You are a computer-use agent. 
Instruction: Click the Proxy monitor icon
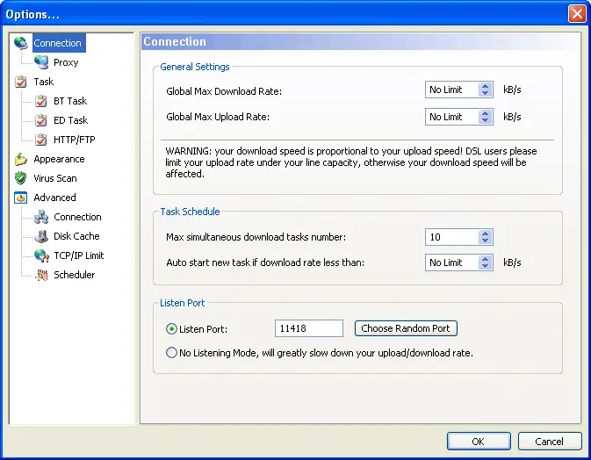click(41, 62)
